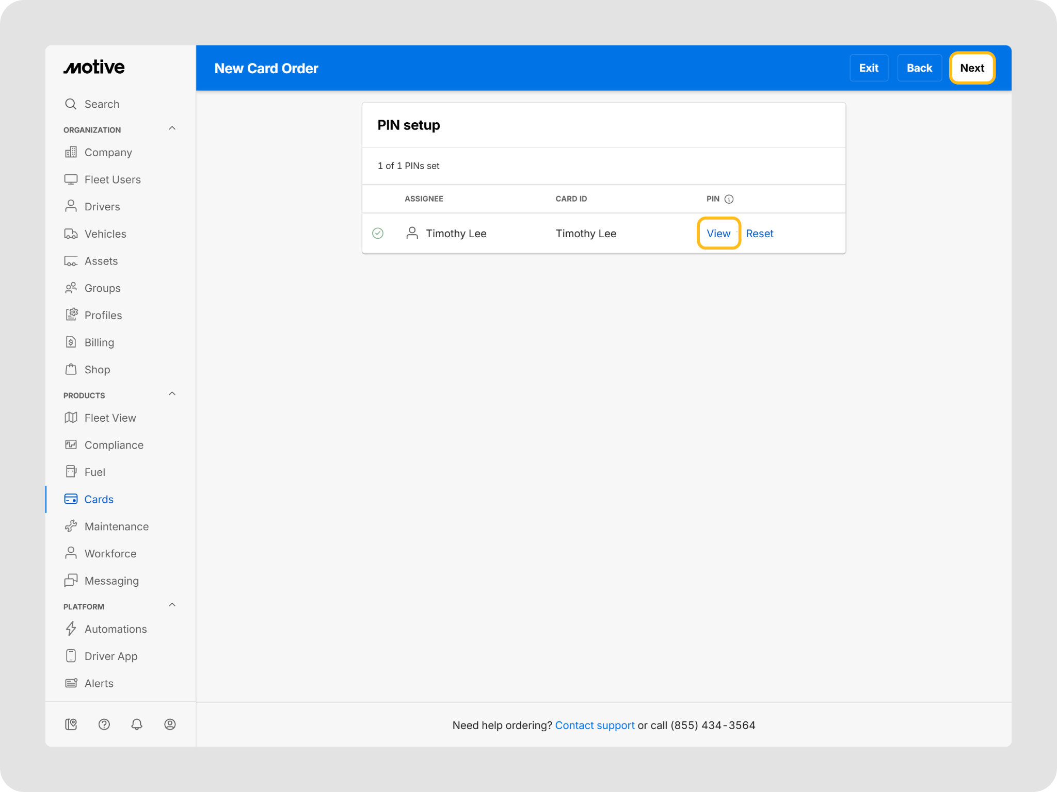1057x792 pixels.
Task: Click green checkmark beside Timothy Lee
Action: 378,234
